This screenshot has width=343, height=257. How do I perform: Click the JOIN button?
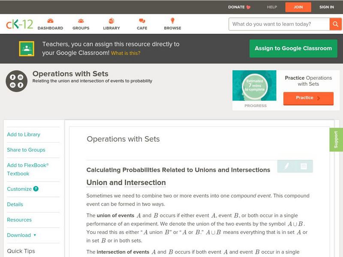coord(298,7)
